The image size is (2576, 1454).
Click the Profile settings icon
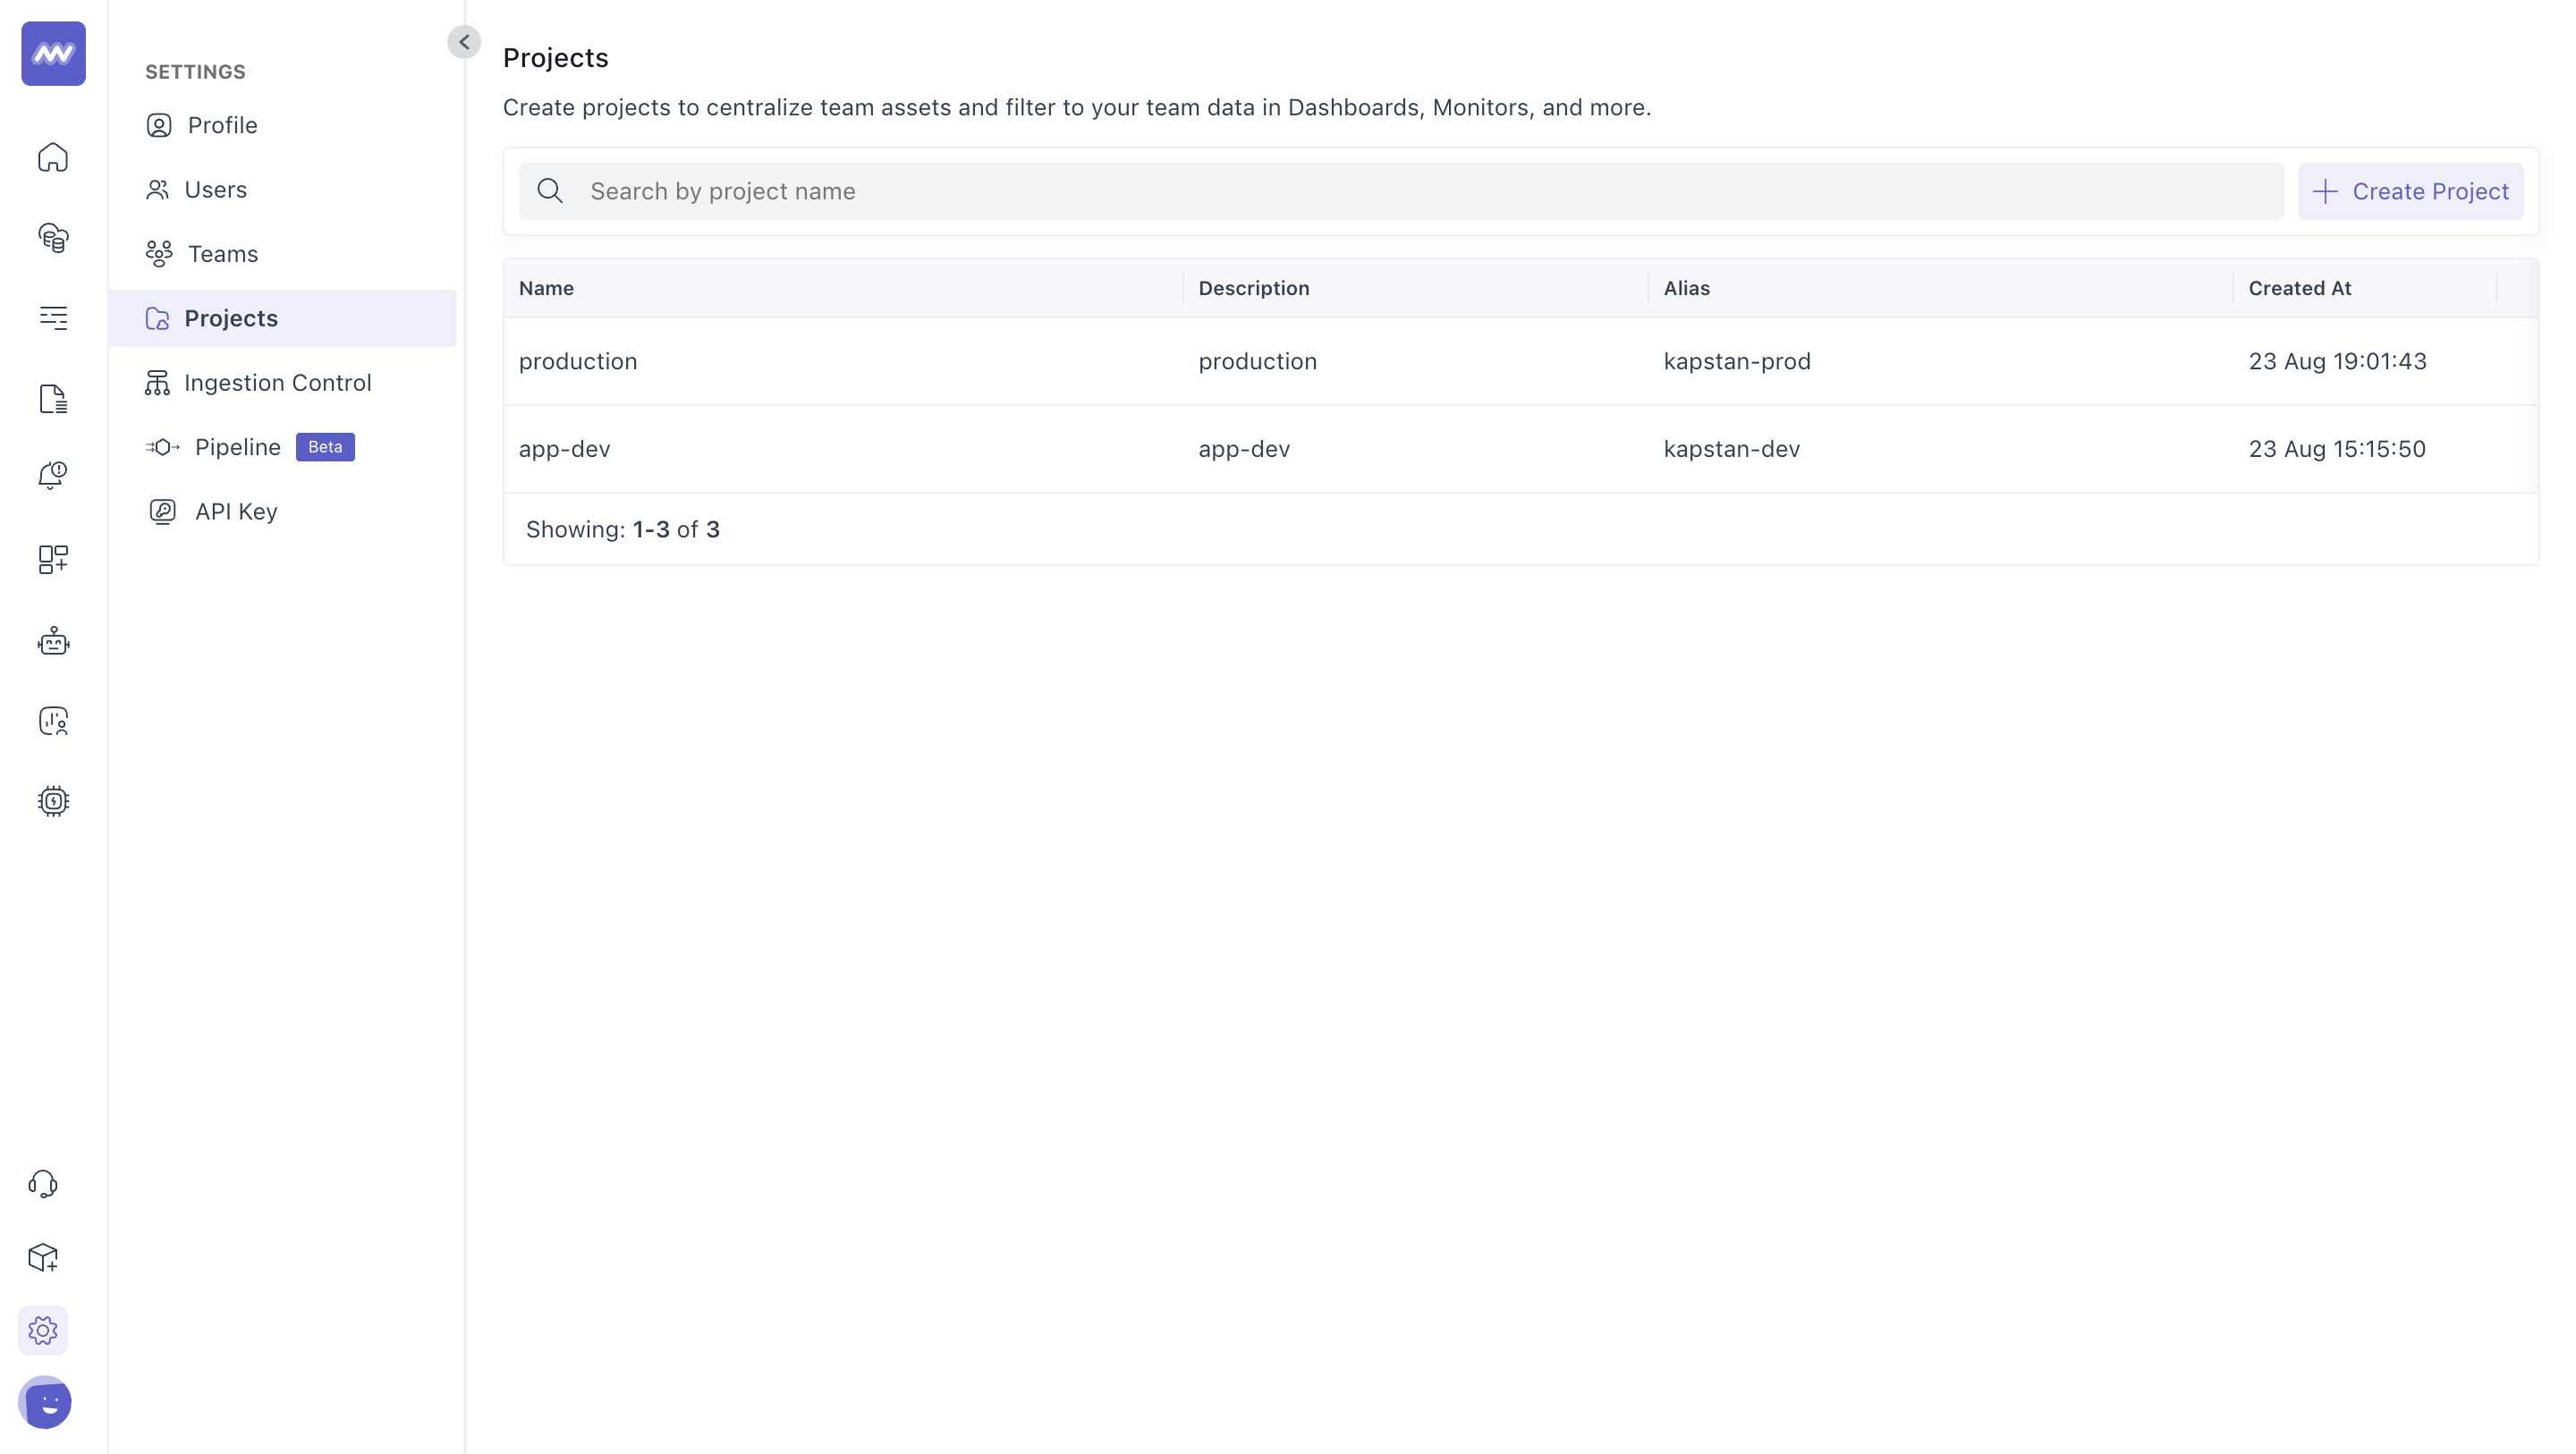pyautogui.click(x=159, y=123)
